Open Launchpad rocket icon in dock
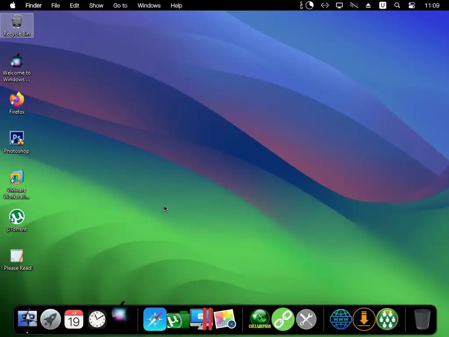Image resolution: width=449 pixels, height=337 pixels. (x=50, y=319)
